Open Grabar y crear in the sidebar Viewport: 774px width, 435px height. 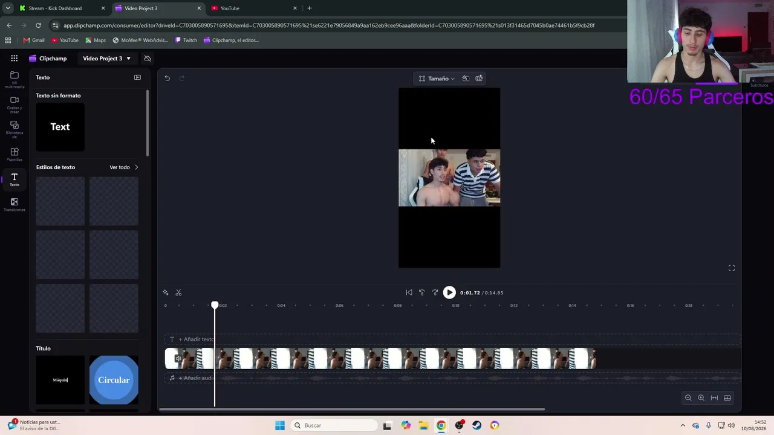coord(15,105)
